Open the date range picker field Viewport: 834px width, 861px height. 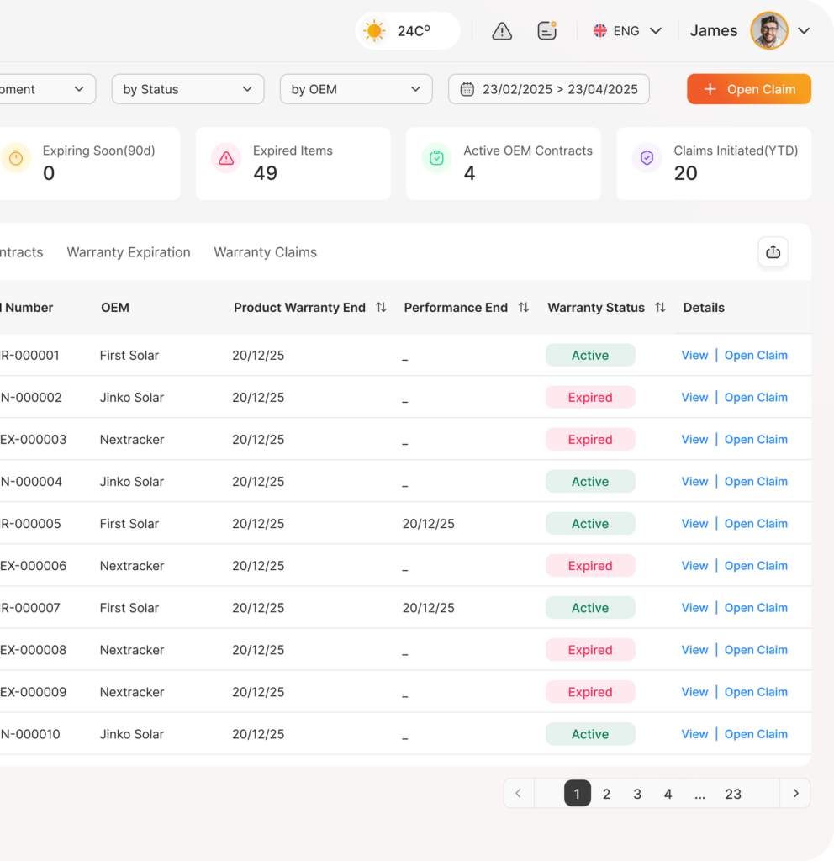coord(548,89)
